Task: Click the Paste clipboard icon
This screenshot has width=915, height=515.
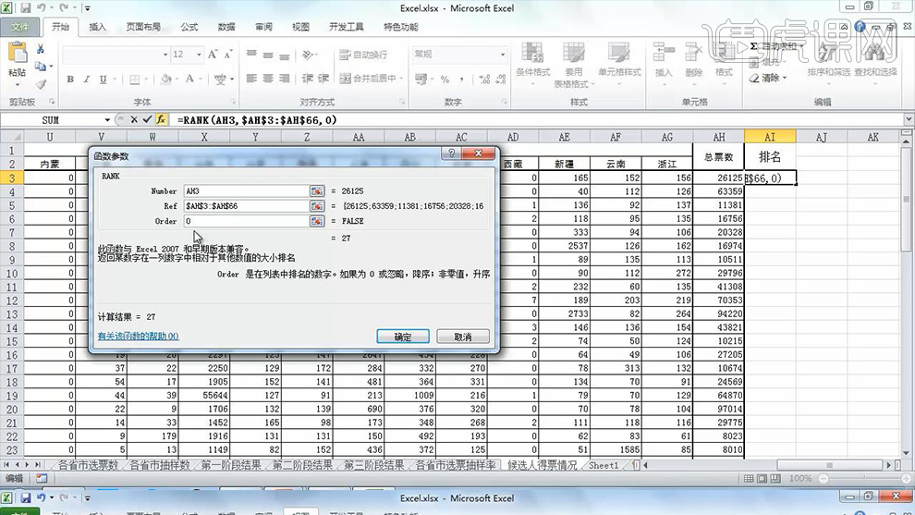Action: tap(18, 53)
